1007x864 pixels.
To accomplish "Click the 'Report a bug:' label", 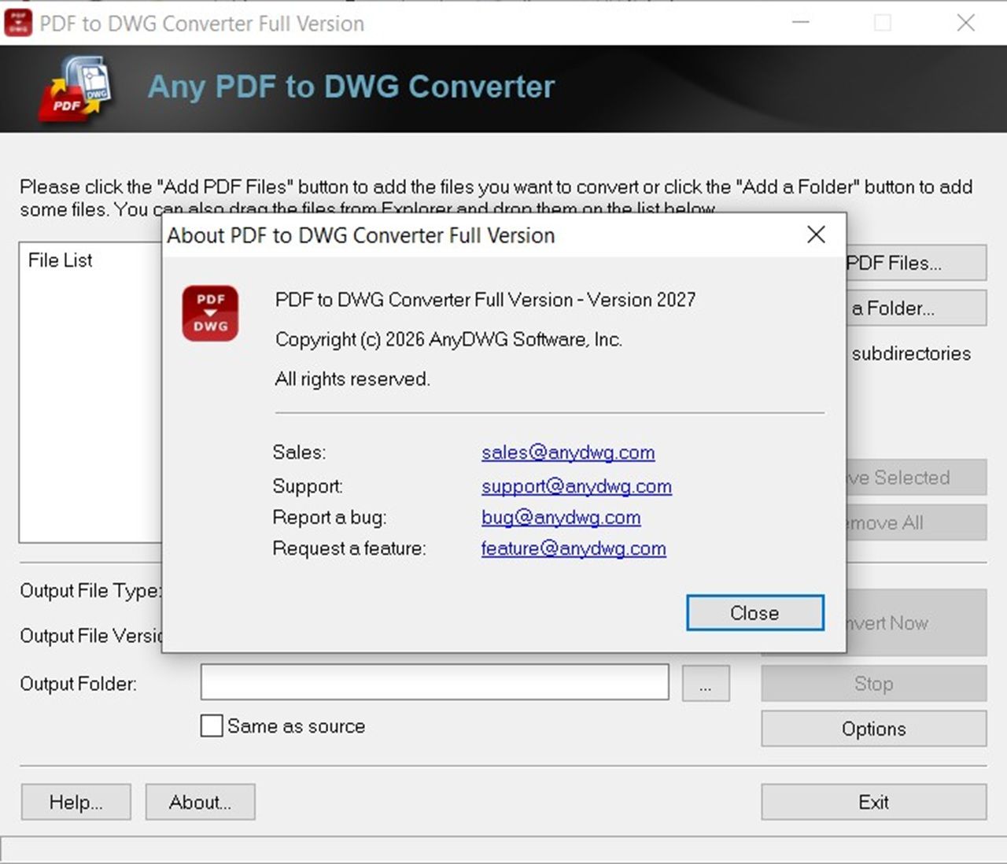I will [x=330, y=517].
